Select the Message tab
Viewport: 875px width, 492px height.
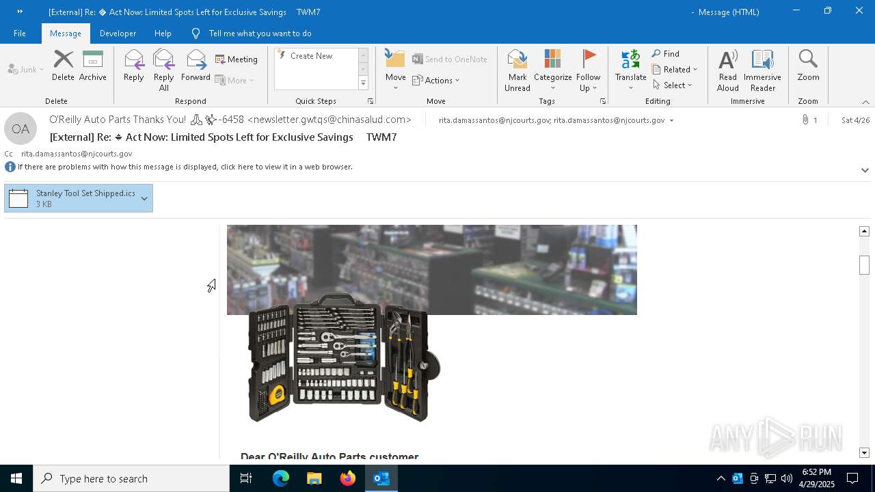[x=66, y=33]
